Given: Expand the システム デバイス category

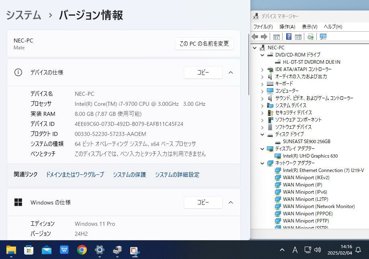Looking at the screenshot, I should pos(262,106).
